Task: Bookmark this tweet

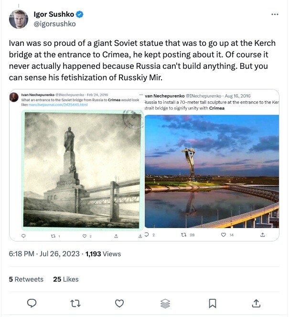Action: pyautogui.click(x=213, y=303)
